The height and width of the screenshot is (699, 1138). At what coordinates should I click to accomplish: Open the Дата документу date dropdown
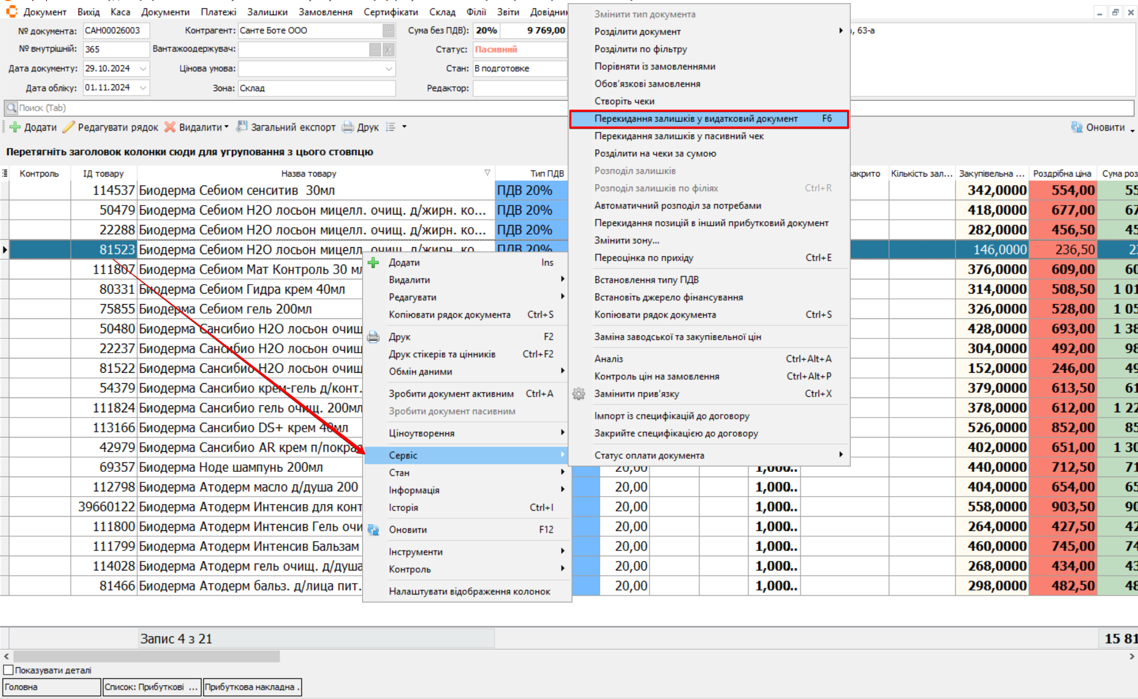(143, 69)
